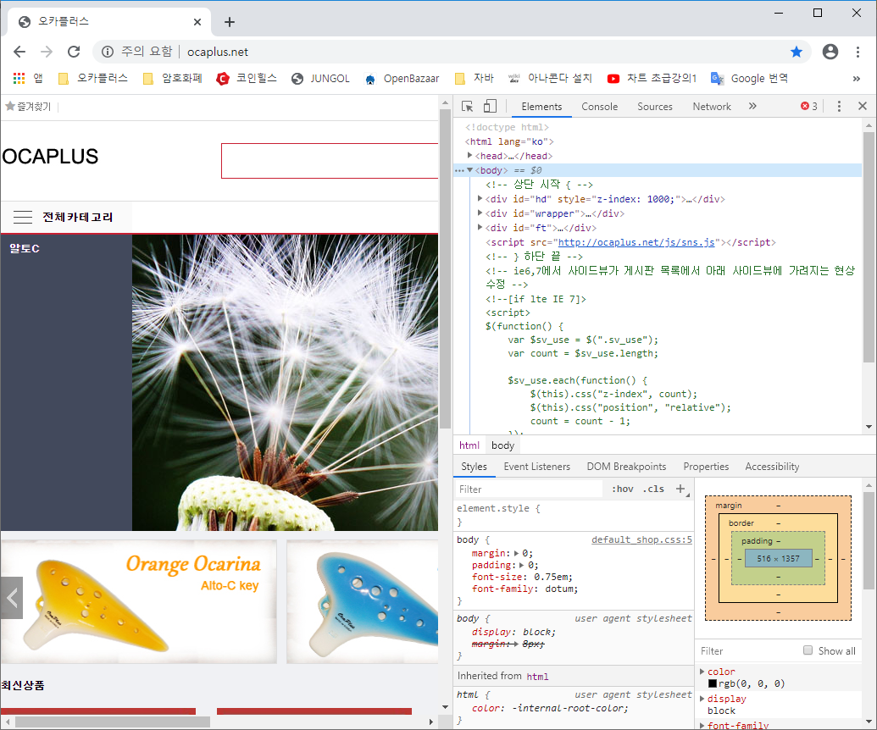Switch to the Network tab

tap(712, 107)
